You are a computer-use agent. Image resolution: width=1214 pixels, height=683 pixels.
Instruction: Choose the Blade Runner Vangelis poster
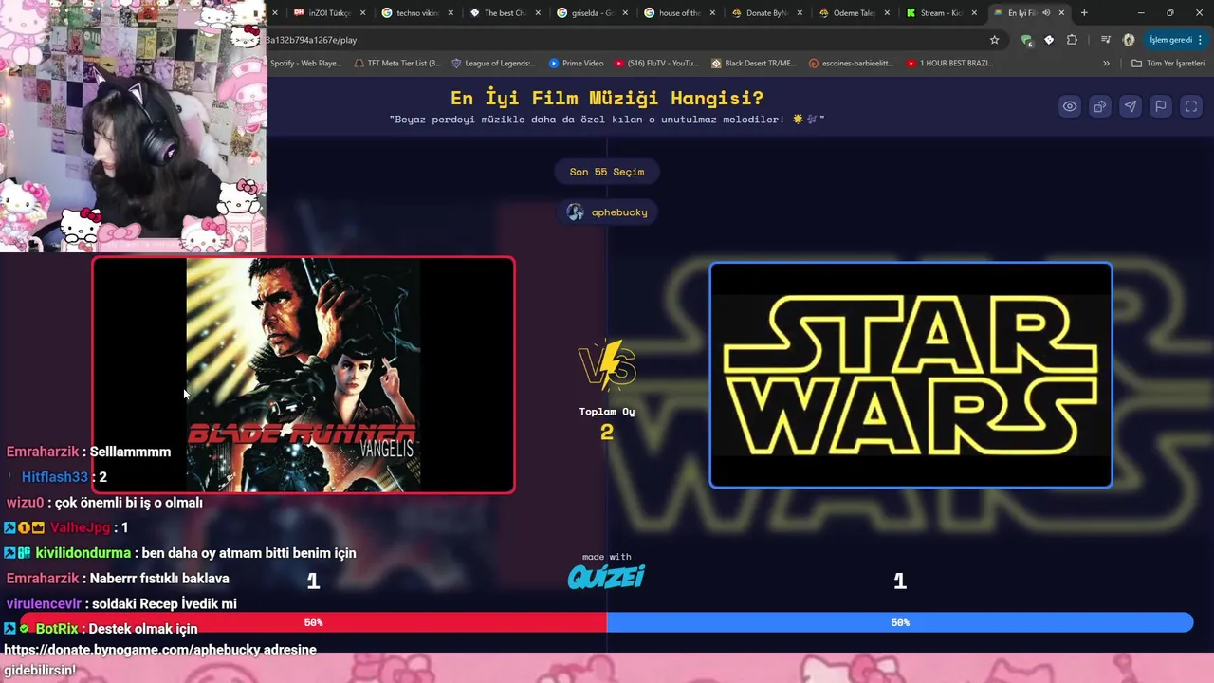[303, 375]
